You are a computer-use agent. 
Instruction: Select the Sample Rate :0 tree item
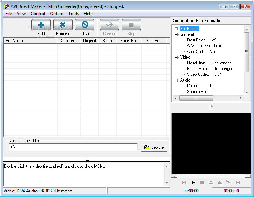tap(202, 92)
